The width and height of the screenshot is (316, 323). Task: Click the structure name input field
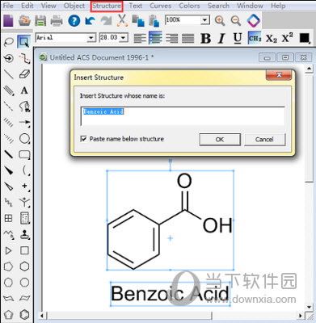pyautogui.click(x=183, y=116)
